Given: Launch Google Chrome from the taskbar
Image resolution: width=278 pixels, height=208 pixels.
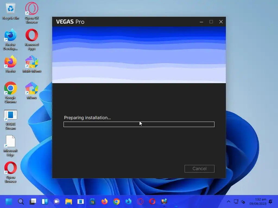Looking at the screenshot, I should point(116,201).
